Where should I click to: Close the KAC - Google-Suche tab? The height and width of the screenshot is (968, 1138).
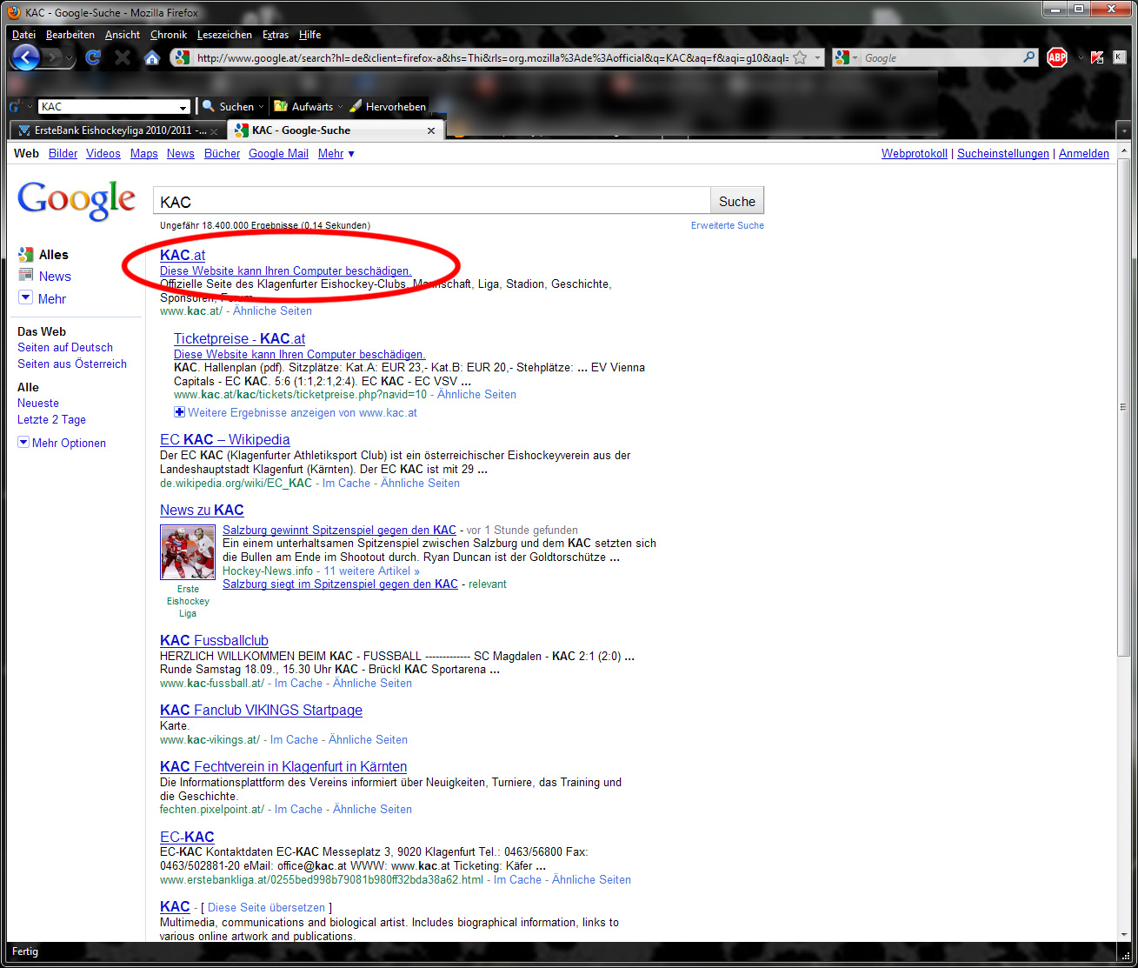(431, 130)
